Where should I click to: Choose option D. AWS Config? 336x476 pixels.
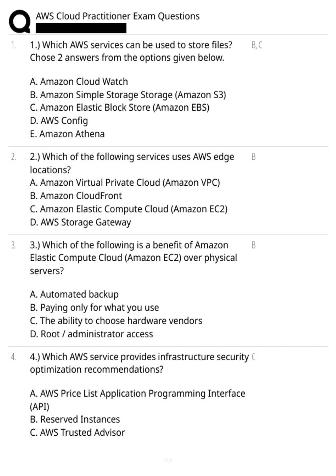59,121
